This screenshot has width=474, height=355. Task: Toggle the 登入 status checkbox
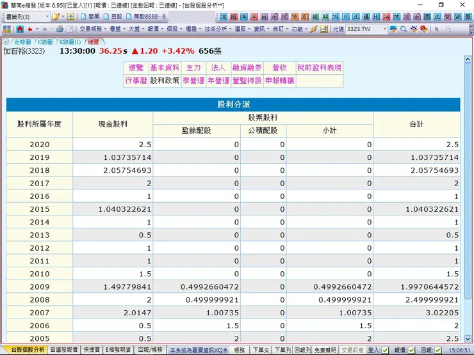385,350
